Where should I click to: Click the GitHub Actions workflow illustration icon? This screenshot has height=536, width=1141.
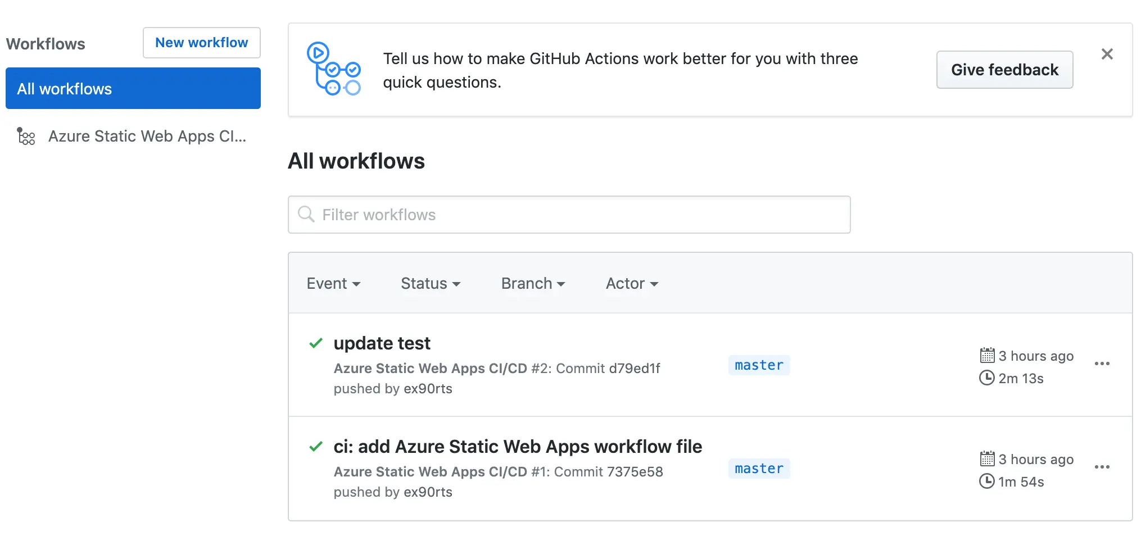[333, 69]
